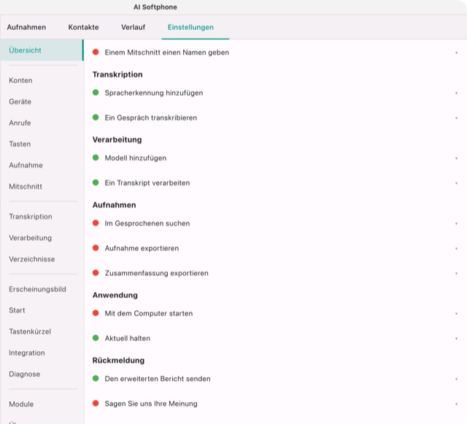Click the text 'Im Gesprochenen suchen'
The height and width of the screenshot is (424, 467).
[x=147, y=223]
